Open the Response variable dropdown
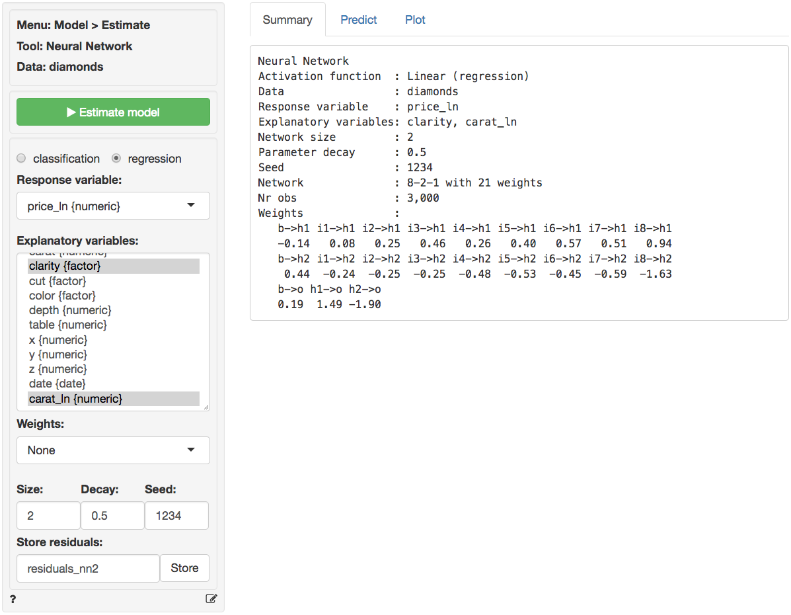The width and height of the screenshot is (791, 615). click(x=113, y=206)
